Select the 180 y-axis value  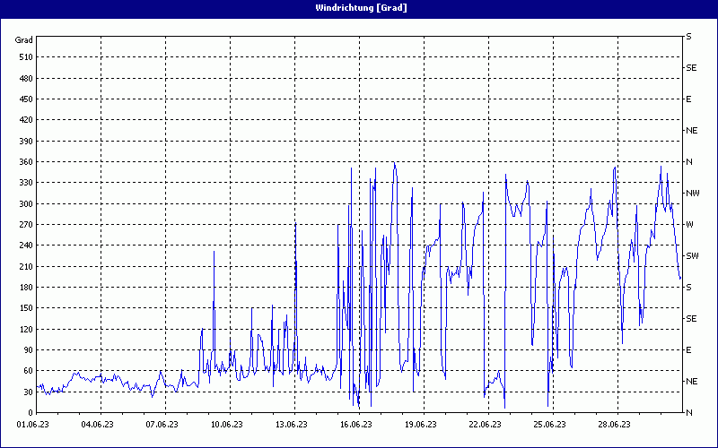26,288
